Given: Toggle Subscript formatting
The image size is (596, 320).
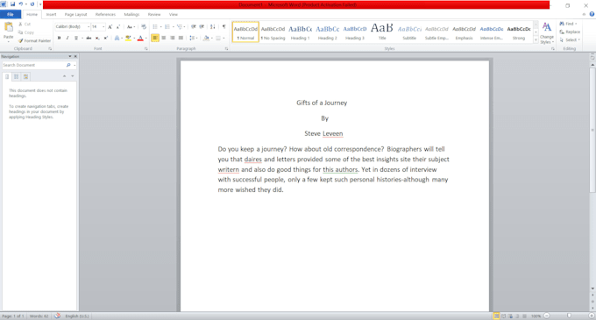Looking at the screenshot, I should 97,38.
